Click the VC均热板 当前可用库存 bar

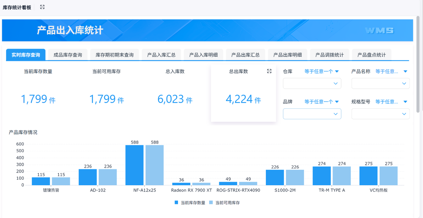388,175
